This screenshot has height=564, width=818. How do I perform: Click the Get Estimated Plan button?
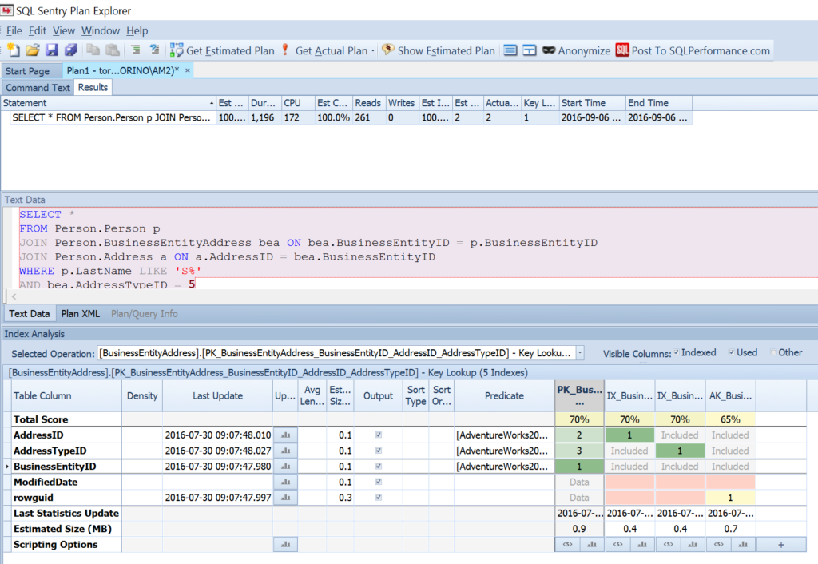pos(222,50)
